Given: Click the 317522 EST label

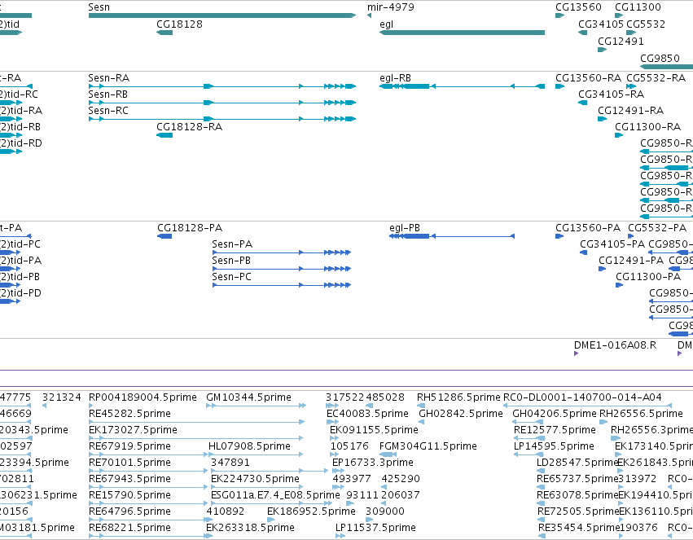Looking at the screenshot, I should point(344,397).
